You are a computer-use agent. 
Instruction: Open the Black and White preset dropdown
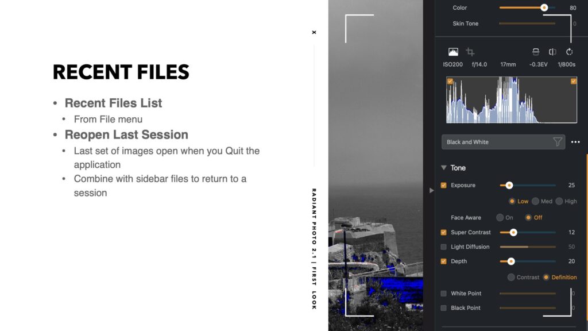click(503, 142)
